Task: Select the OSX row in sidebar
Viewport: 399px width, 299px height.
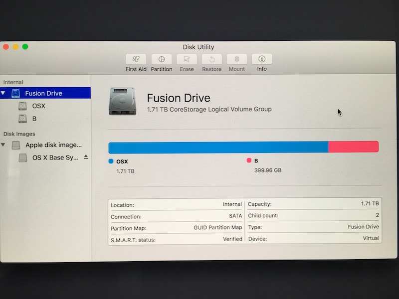Action: [45, 106]
